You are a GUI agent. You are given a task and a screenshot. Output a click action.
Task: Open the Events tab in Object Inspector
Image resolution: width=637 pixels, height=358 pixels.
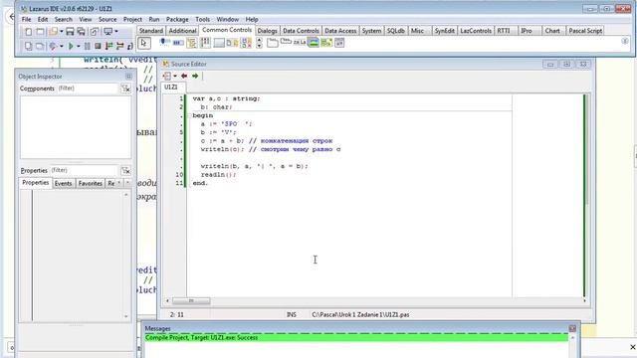click(63, 183)
